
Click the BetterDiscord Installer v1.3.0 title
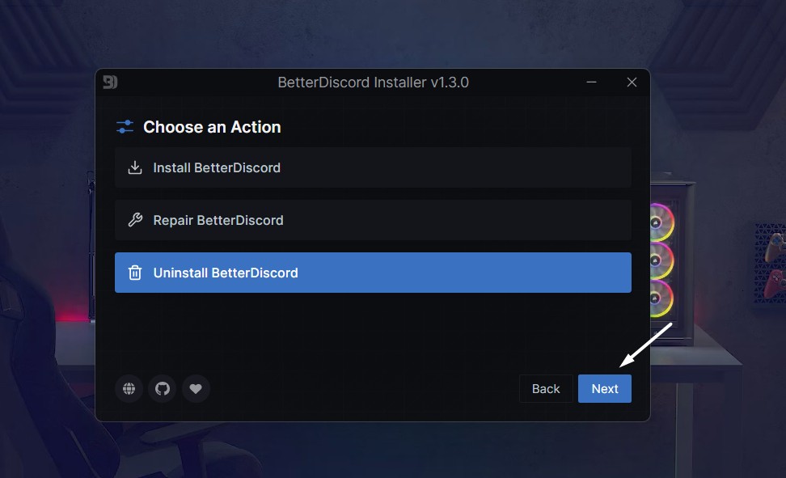pyautogui.click(x=373, y=82)
